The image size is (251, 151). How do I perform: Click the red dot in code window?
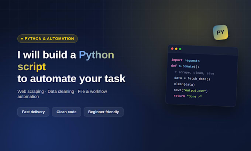point(172,48)
